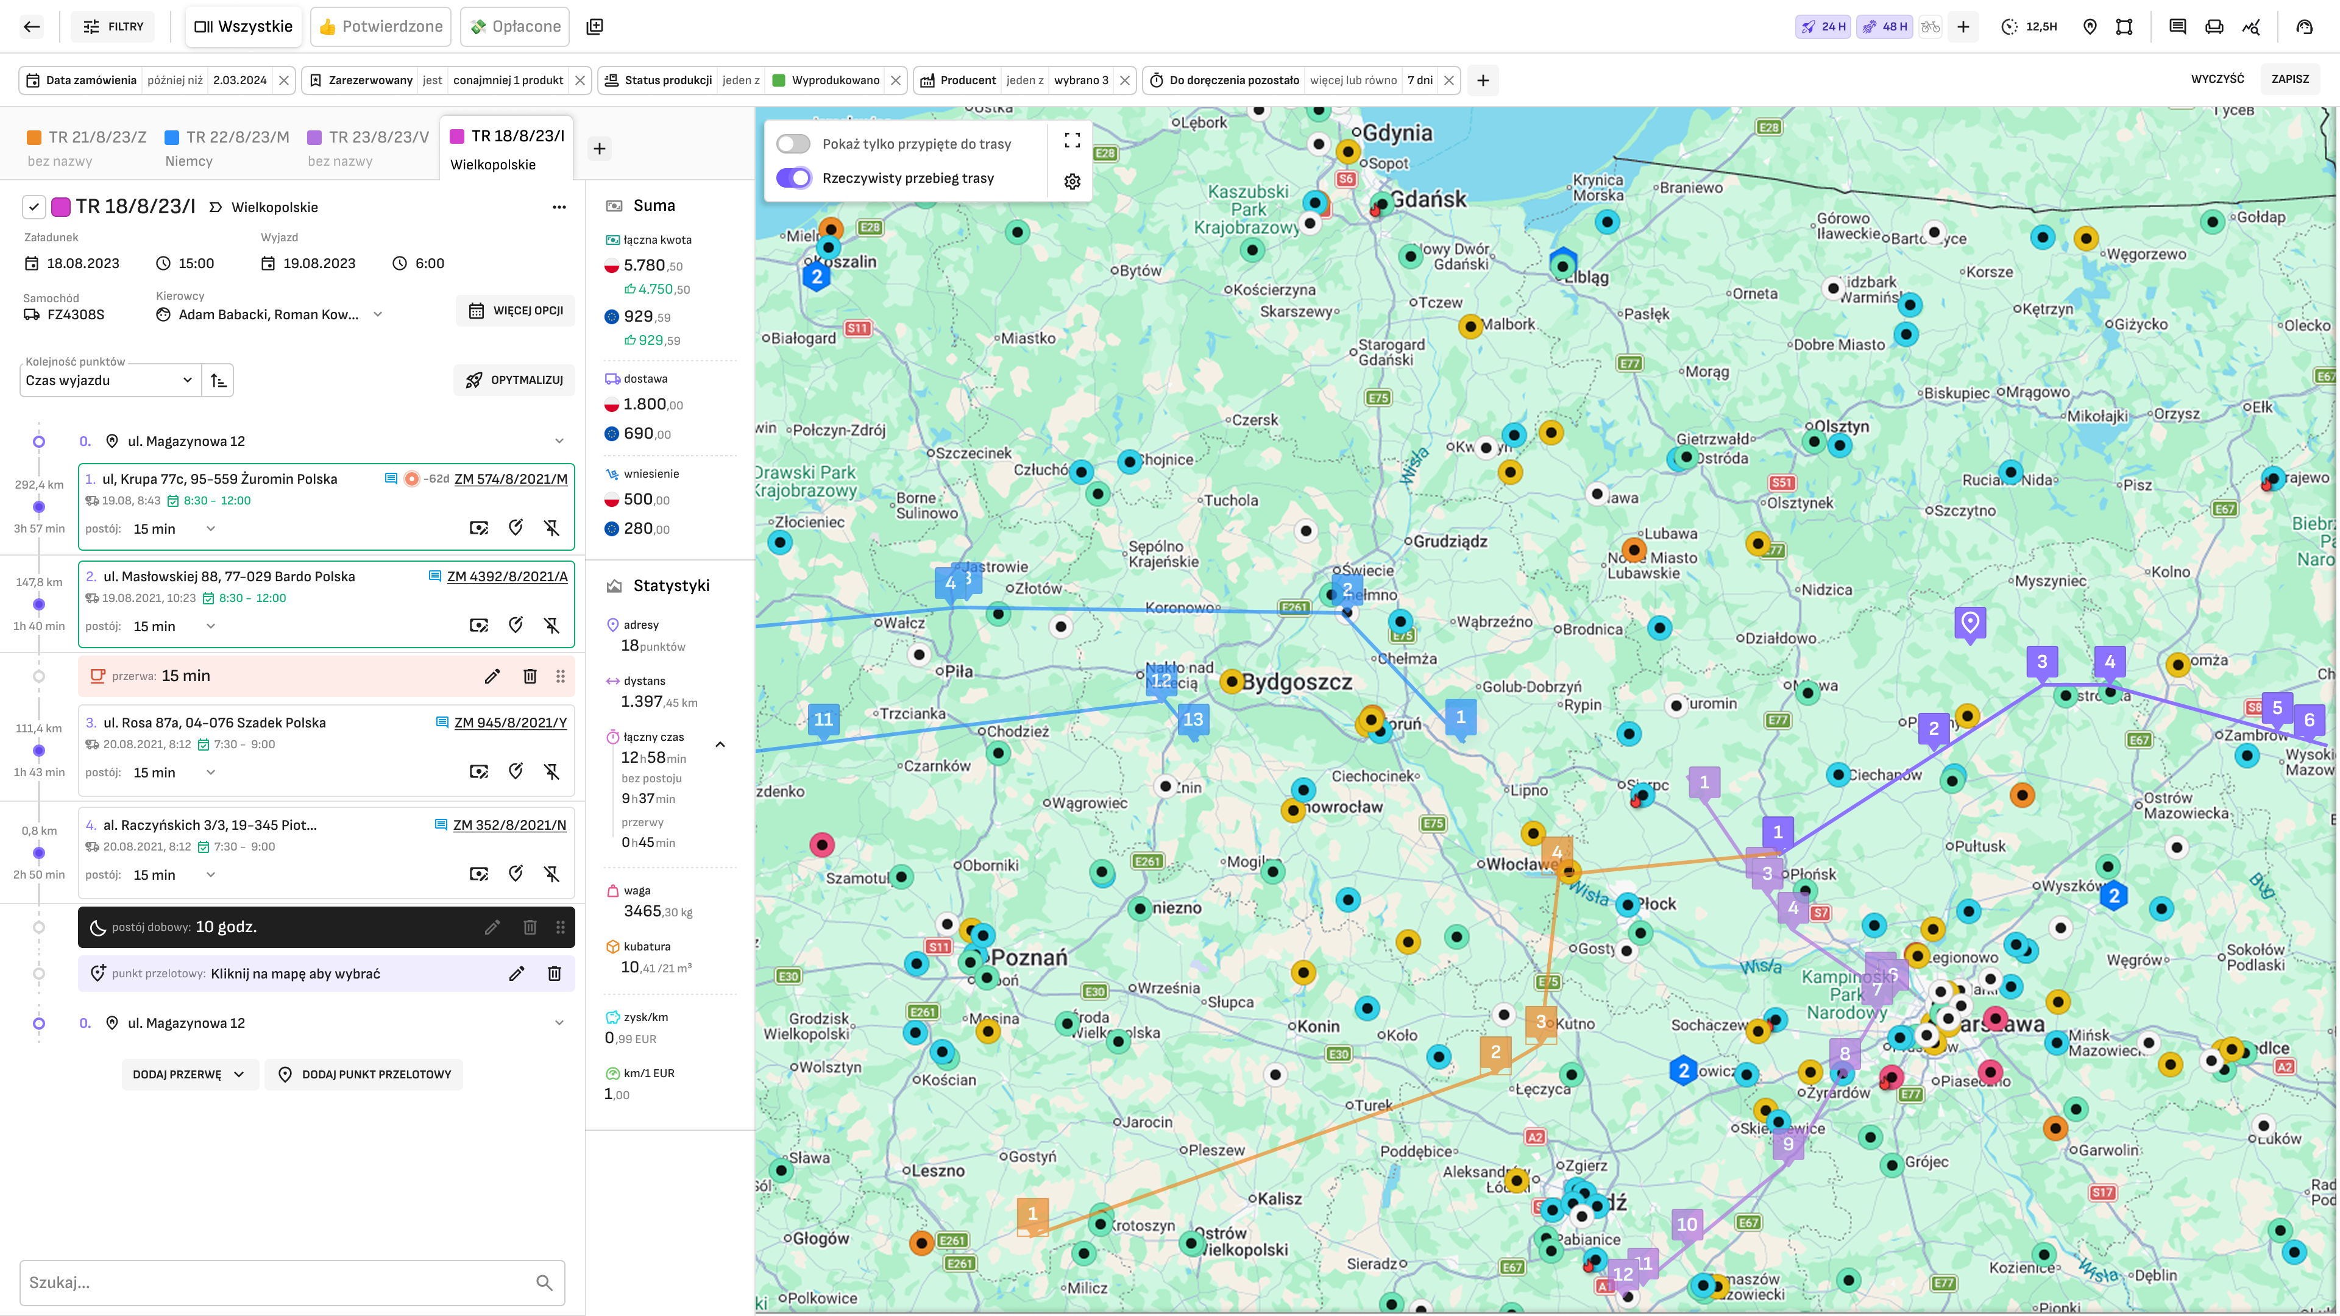Open postój dropdown for Szadek stop

pyautogui.click(x=174, y=772)
